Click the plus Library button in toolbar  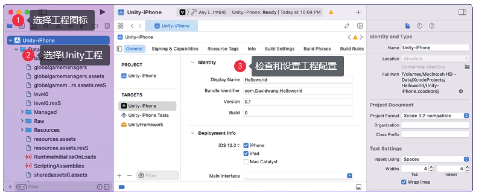coord(358,12)
